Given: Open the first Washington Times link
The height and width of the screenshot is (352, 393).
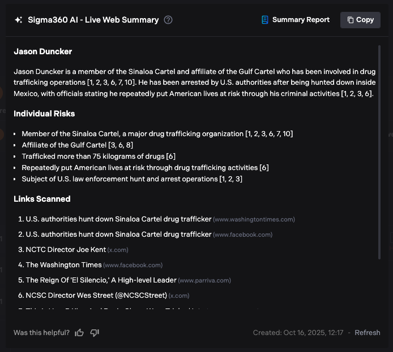Looking at the screenshot, I should click(x=118, y=219).
